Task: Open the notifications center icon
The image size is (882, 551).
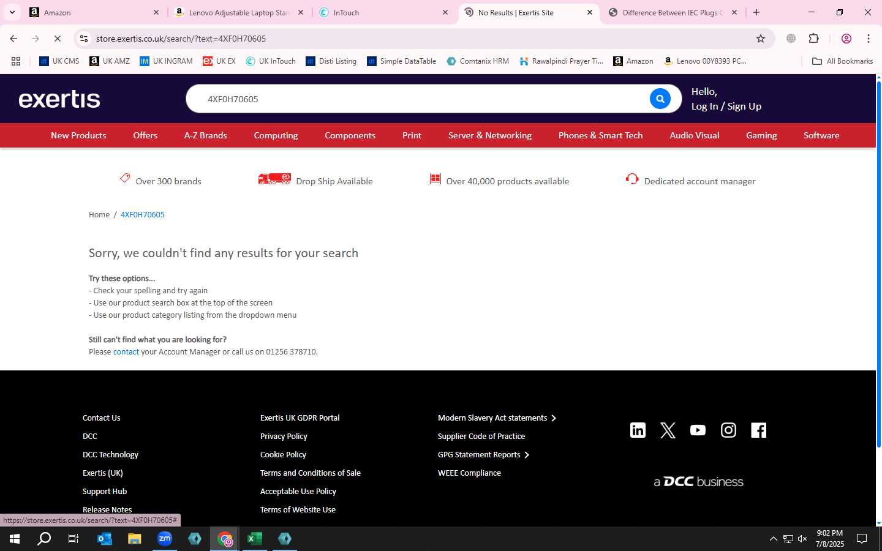Action: point(862,539)
